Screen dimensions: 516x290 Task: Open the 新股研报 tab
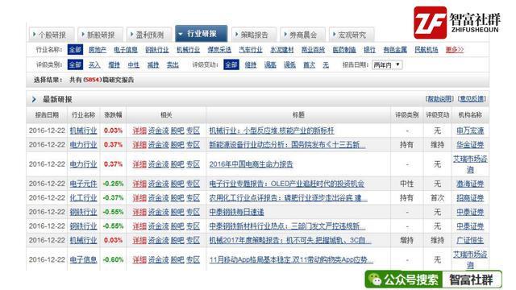(100, 35)
